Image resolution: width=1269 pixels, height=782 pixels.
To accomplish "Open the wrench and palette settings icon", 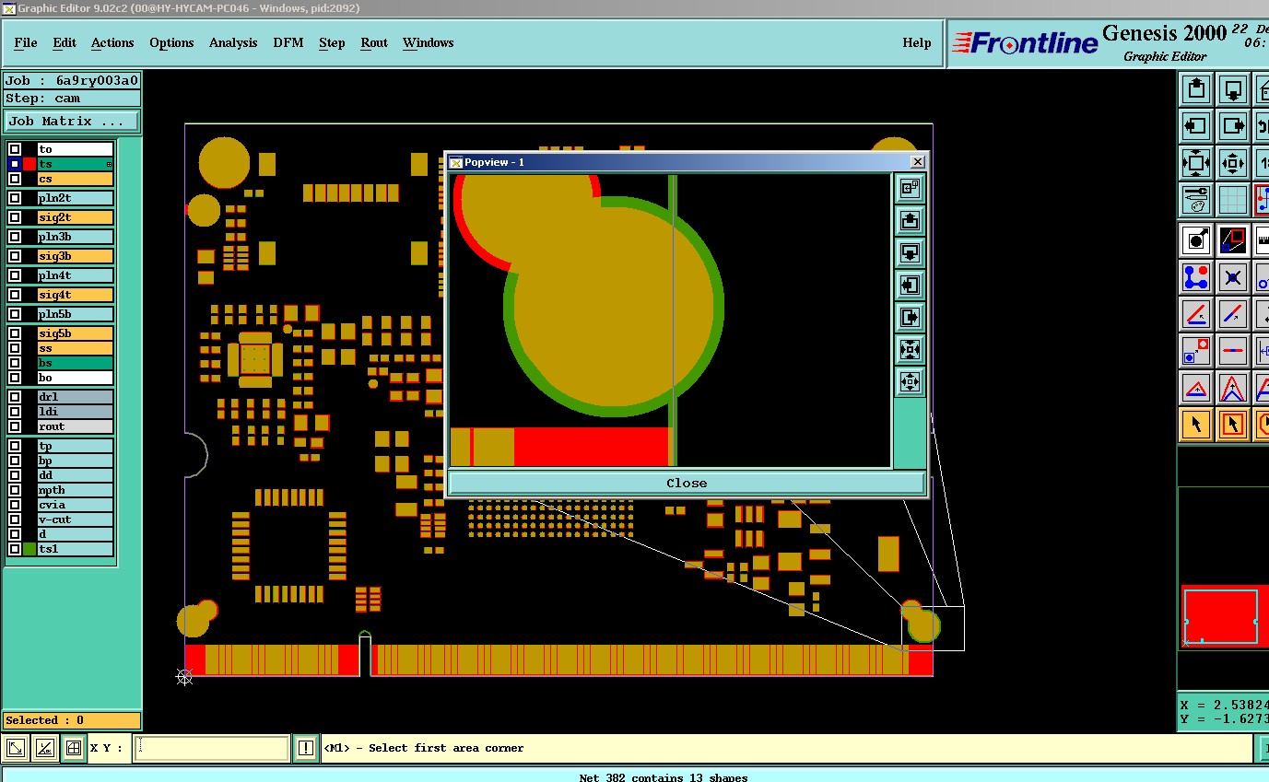I will [1196, 199].
